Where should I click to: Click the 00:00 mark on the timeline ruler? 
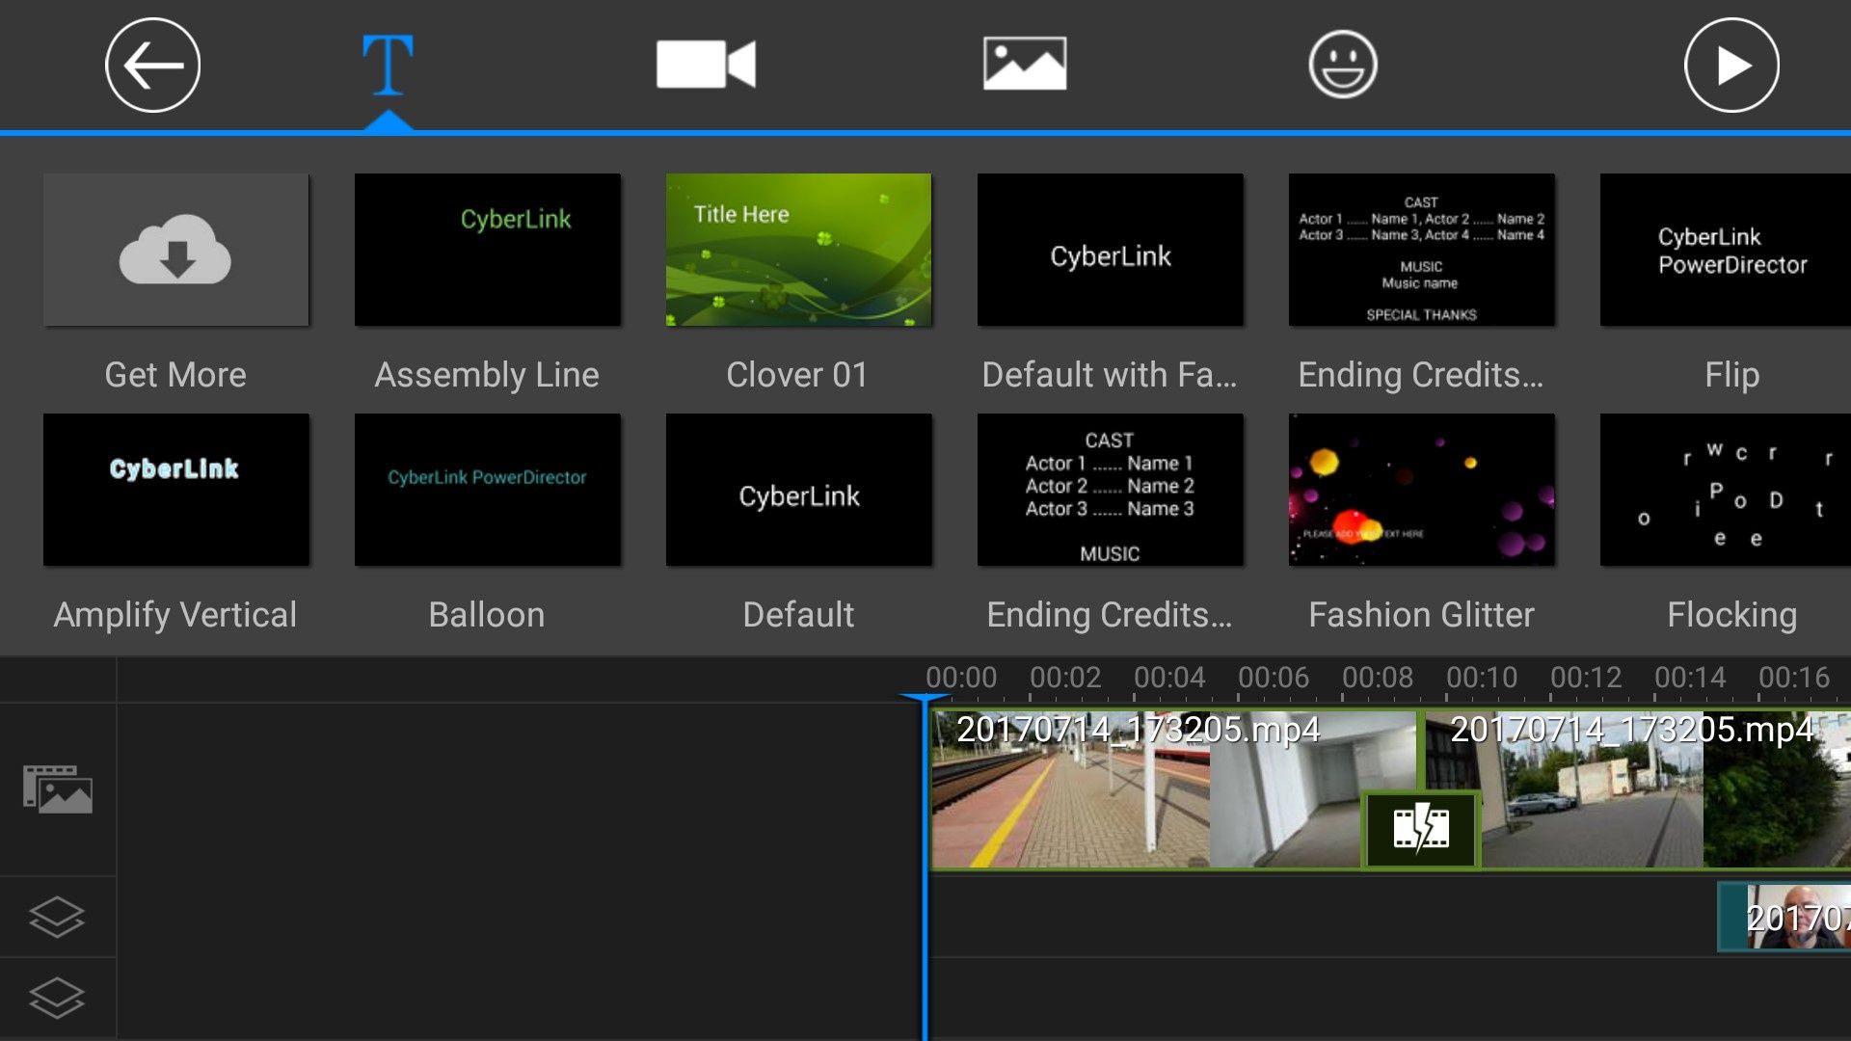click(961, 678)
